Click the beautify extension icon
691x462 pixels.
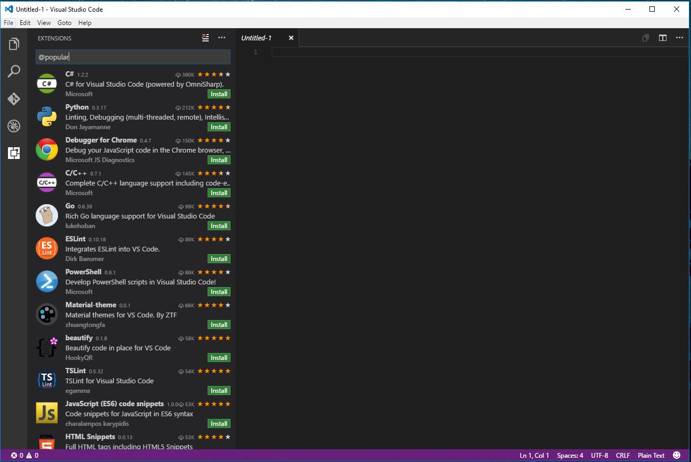(x=47, y=348)
